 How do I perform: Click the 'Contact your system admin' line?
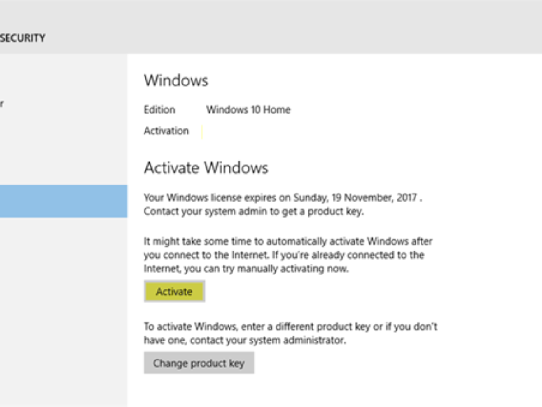pyautogui.click(x=253, y=212)
